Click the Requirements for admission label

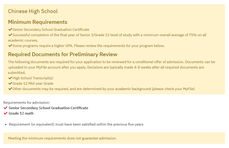tap(26, 102)
